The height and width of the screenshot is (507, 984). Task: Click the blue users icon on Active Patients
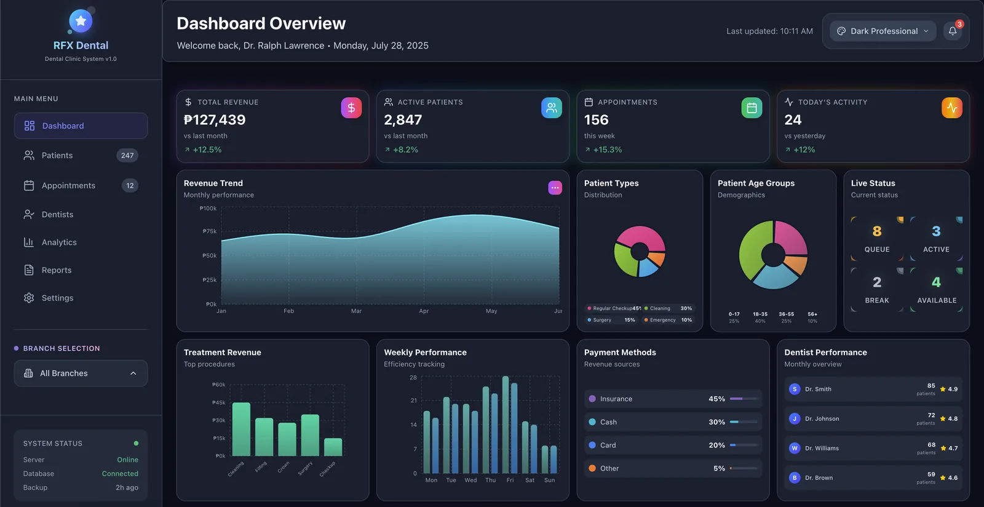tap(552, 108)
